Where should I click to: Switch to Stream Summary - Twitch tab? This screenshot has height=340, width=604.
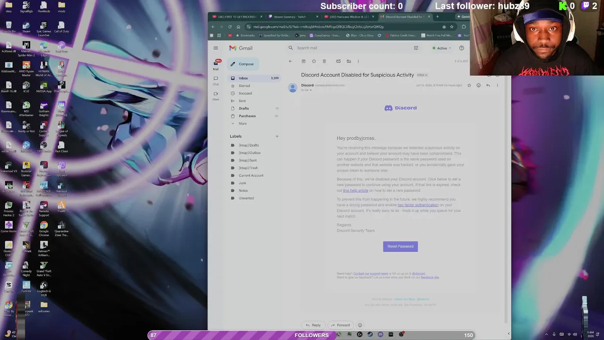(293, 17)
